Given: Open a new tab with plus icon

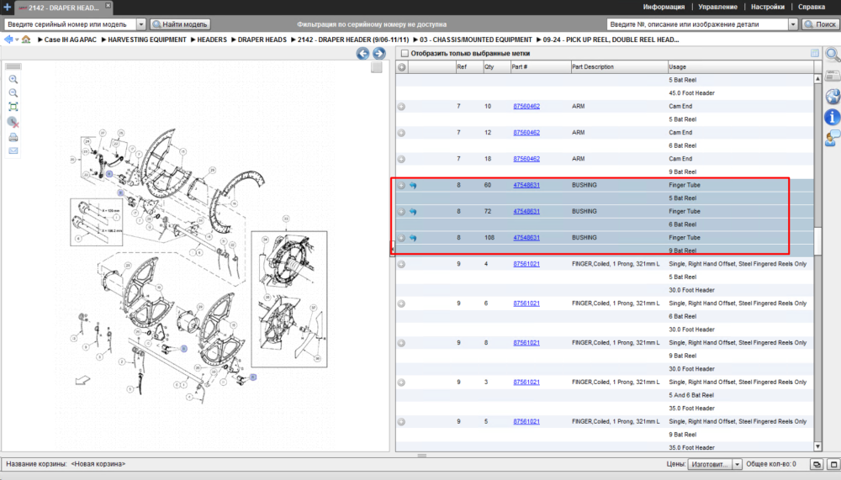Looking at the screenshot, I should 7,7.
